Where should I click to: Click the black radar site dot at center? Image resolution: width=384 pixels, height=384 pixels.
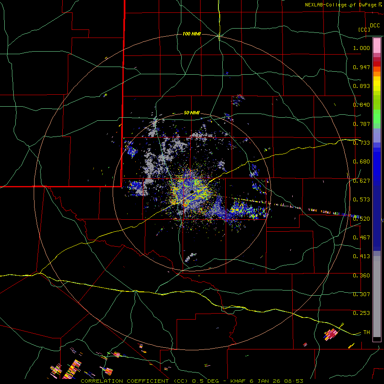[192, 191]
